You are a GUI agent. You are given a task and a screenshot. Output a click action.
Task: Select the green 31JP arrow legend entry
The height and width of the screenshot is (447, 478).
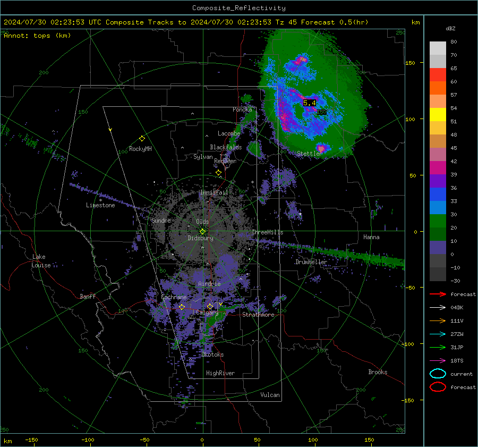438,347
